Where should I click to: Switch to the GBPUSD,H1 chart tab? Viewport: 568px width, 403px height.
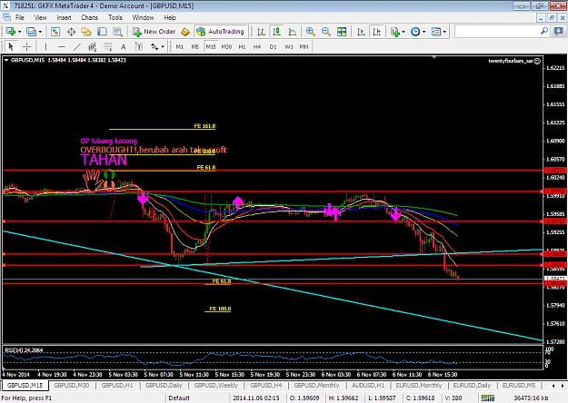(x=117, y=385)
